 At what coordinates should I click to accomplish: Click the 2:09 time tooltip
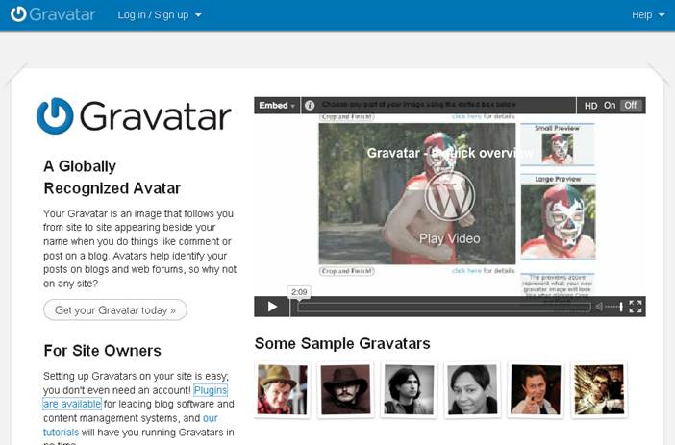[x=299, y=292]
